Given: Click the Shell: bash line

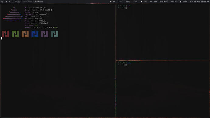Looking at the screenshot, I should pos(33,16).
